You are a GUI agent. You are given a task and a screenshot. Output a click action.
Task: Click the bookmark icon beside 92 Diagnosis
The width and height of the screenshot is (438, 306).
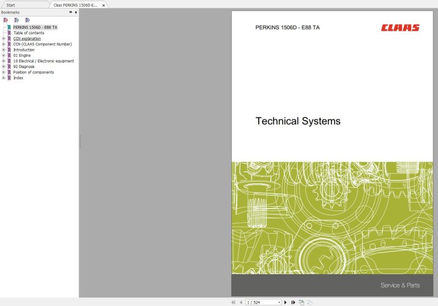coord(9,67)
